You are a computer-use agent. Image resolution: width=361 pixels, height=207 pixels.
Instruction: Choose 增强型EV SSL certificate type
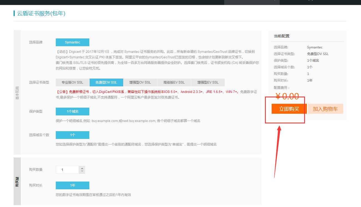coord(208,82)
